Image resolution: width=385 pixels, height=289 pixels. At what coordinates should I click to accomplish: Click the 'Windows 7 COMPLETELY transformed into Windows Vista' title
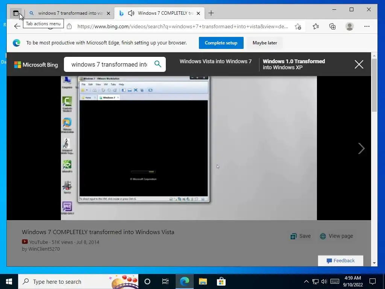98,232
